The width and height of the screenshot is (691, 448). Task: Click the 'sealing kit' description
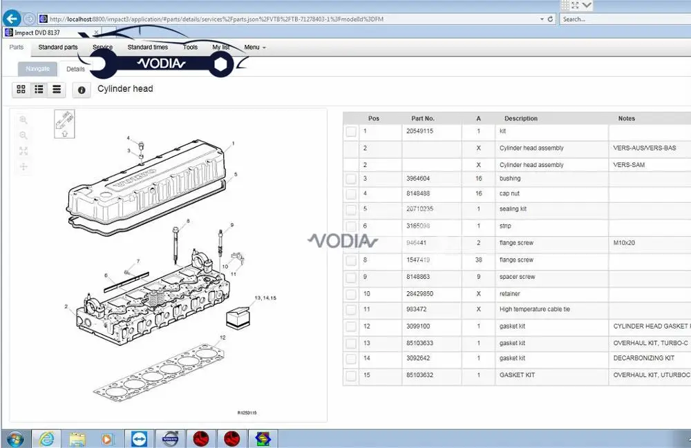513,209
